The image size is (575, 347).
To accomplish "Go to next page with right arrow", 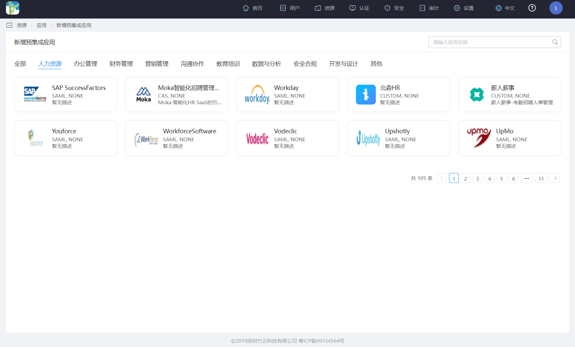I will point(555,178).
